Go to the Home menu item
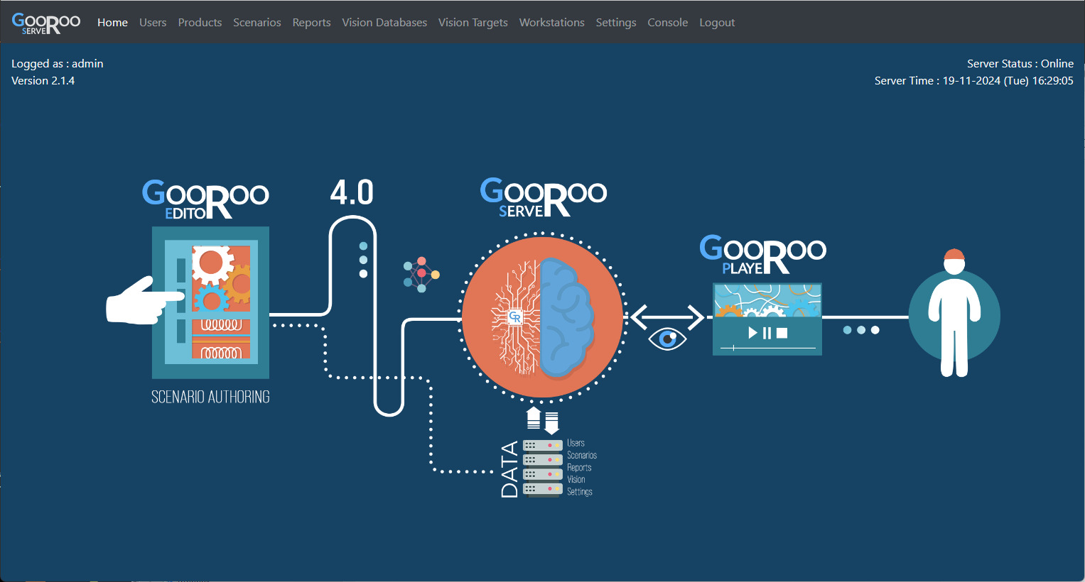Screen dimensions: 1085x582 112,23
